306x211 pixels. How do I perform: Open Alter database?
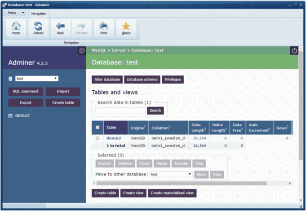click(x=107, y=79)
